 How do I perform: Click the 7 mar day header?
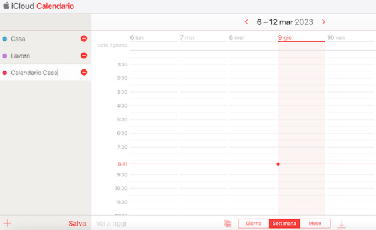tap(187, 37)
